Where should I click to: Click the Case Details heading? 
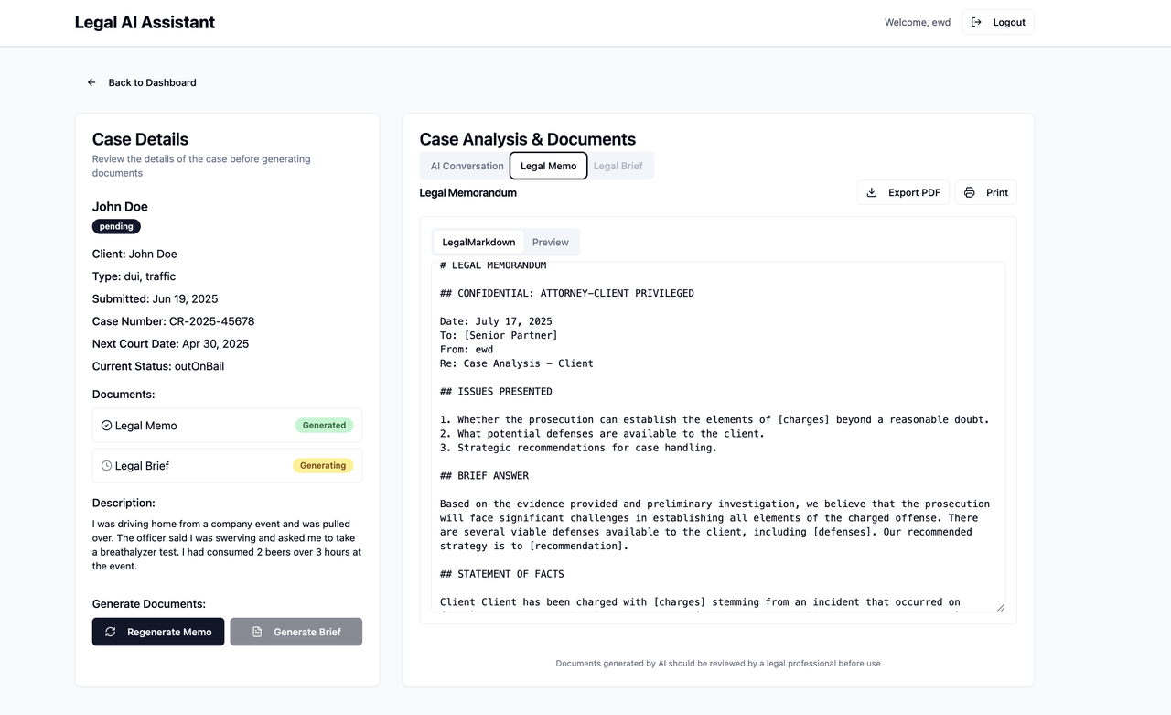click(x=140, y=139)
